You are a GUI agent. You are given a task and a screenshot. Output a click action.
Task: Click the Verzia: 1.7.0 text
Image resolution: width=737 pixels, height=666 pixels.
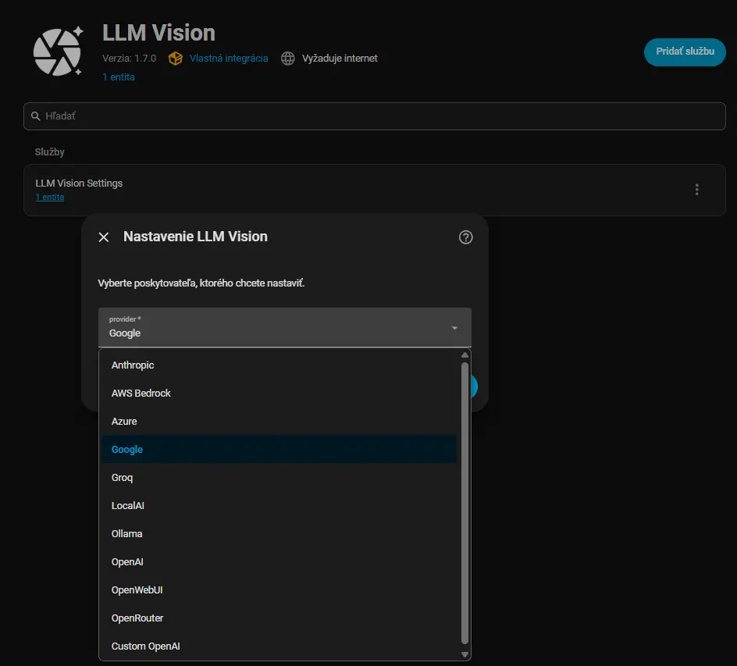tap(129, 59)
